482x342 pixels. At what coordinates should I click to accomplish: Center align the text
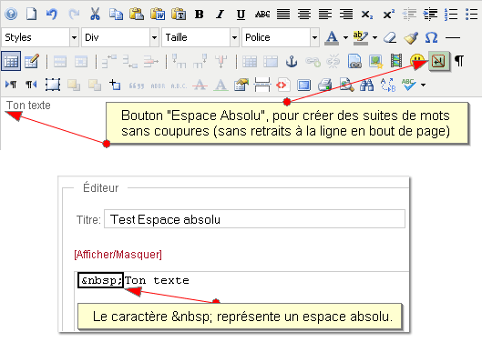304,15
